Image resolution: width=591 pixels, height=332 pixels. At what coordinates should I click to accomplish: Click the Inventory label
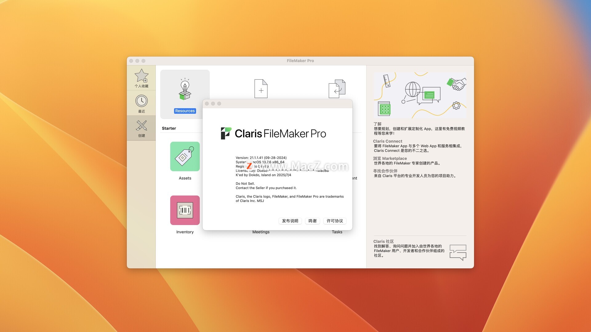(x=185, y=232)
